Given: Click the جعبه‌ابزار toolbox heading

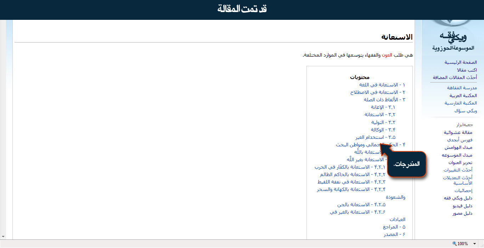Looking at the screenshot, I should 465,125.
